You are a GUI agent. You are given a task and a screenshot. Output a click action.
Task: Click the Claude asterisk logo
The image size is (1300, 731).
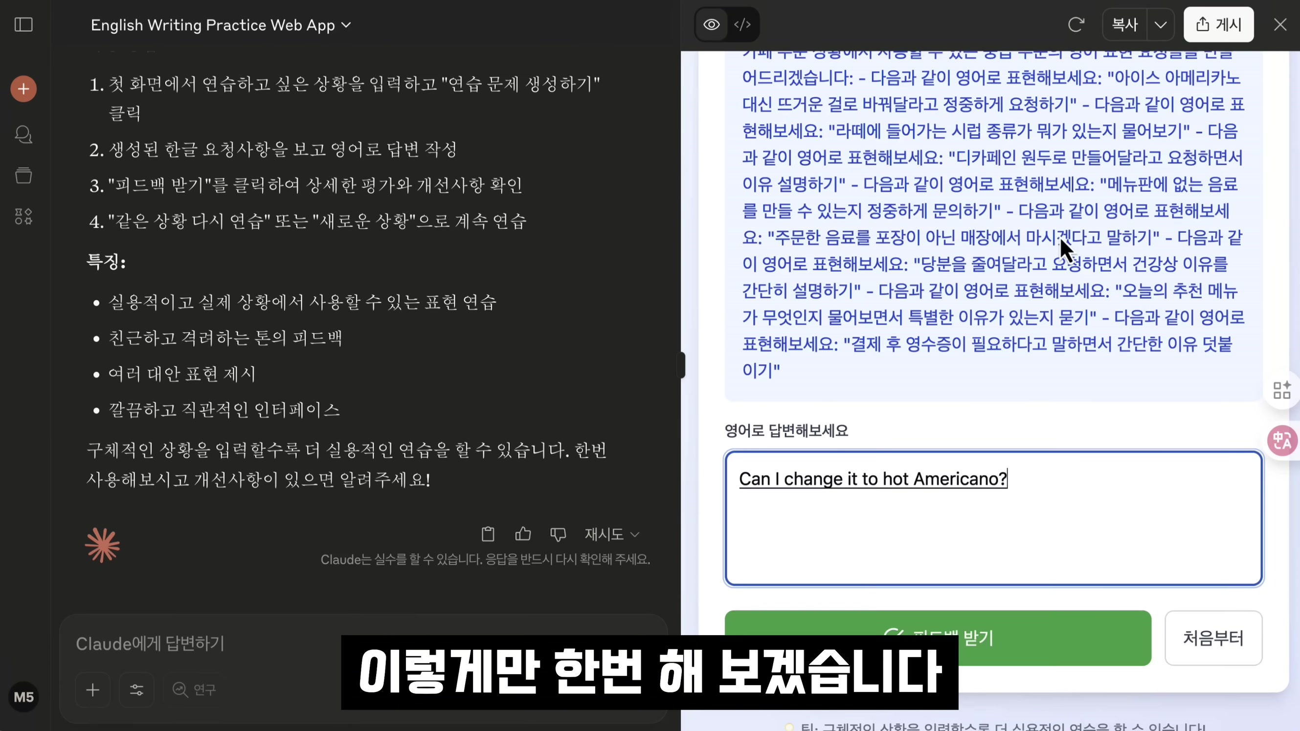(x=102, y=545)
